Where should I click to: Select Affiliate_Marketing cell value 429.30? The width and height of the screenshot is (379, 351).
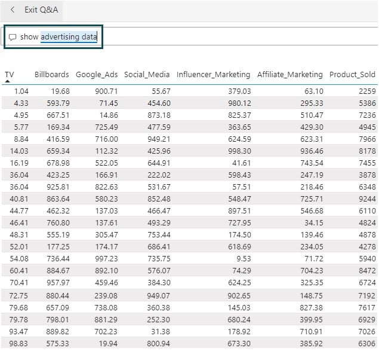pos(312,127)
